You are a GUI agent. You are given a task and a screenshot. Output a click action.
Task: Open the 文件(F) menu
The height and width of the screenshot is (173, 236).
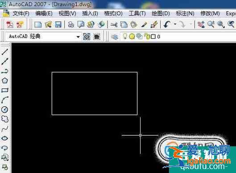(x=21, y=14)
